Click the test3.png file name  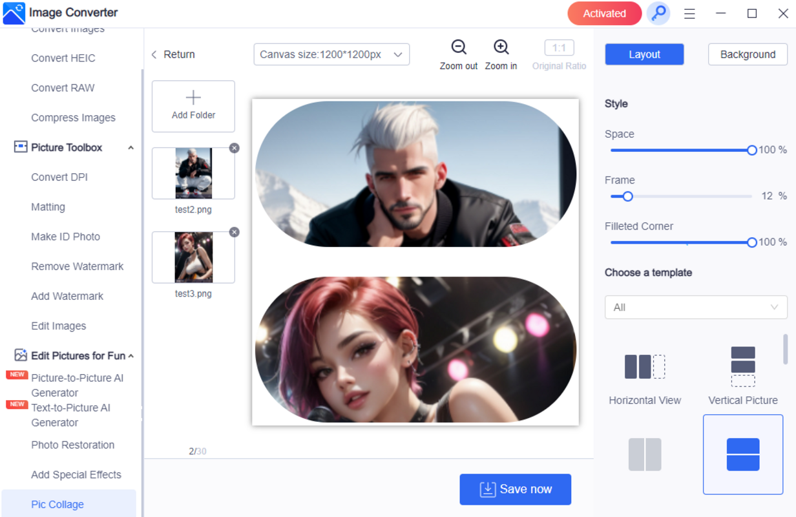pyautogui.click(x=193, y=293)
